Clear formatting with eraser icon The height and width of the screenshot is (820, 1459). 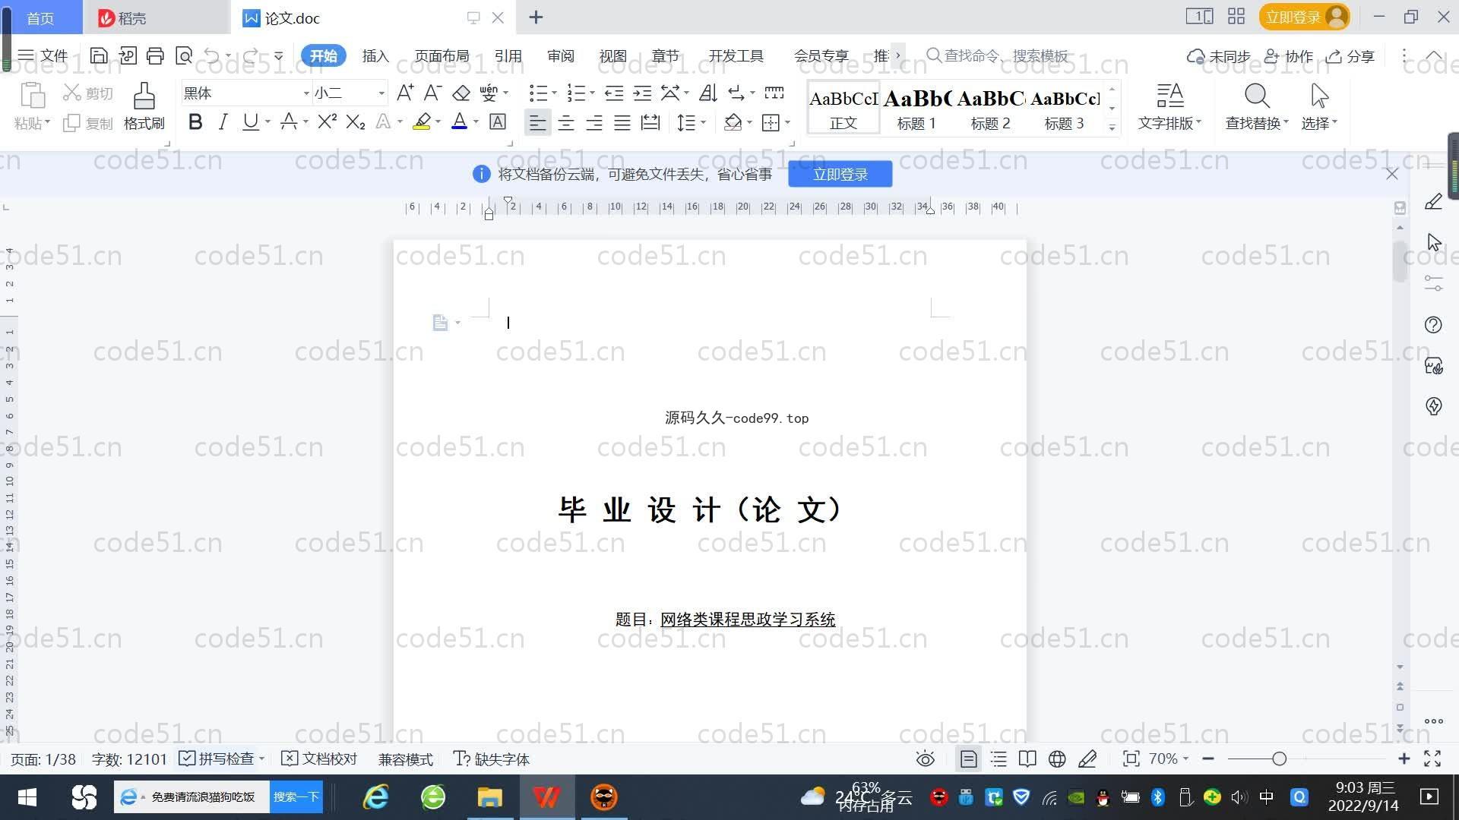[460, 93]
